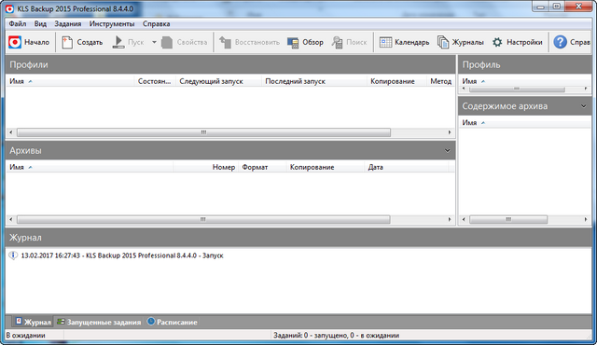The height and width of the screenshot is (345, 597).
Task: Open Настройки settings gear
Action: click(497, 42)
